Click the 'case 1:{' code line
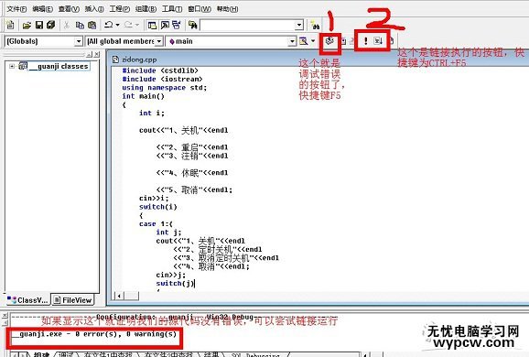 point(156,223)
